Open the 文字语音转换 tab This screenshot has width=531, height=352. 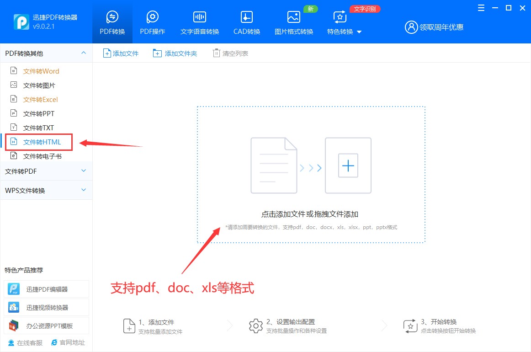tap(199, 22)
